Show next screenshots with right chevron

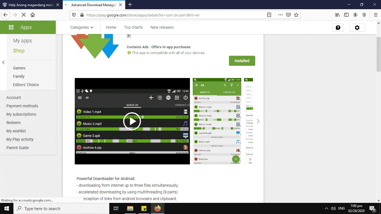tap(258, 121)
